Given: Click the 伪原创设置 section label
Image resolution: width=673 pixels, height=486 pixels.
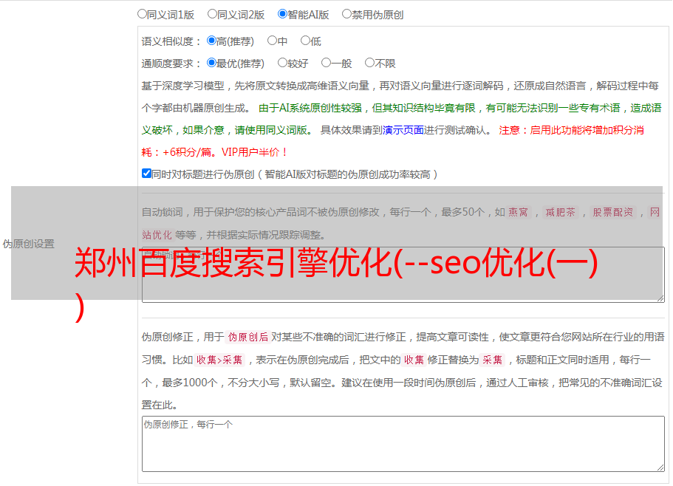Looking at the screenshot, I should (29, 244).
